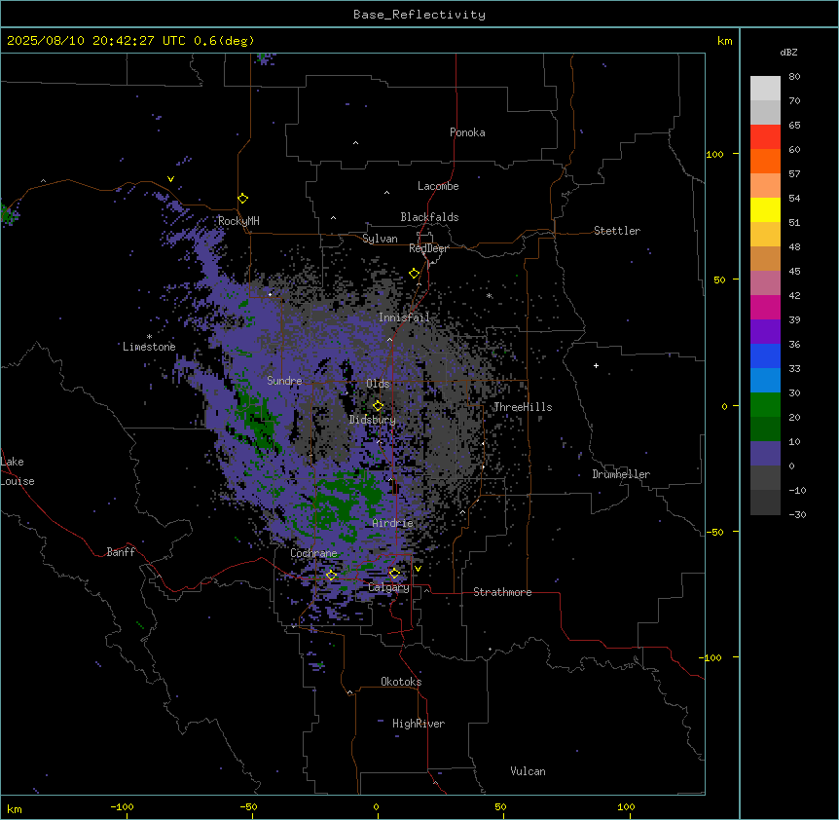
Task: Click the Lake Louise label
Action: (18, 471)
